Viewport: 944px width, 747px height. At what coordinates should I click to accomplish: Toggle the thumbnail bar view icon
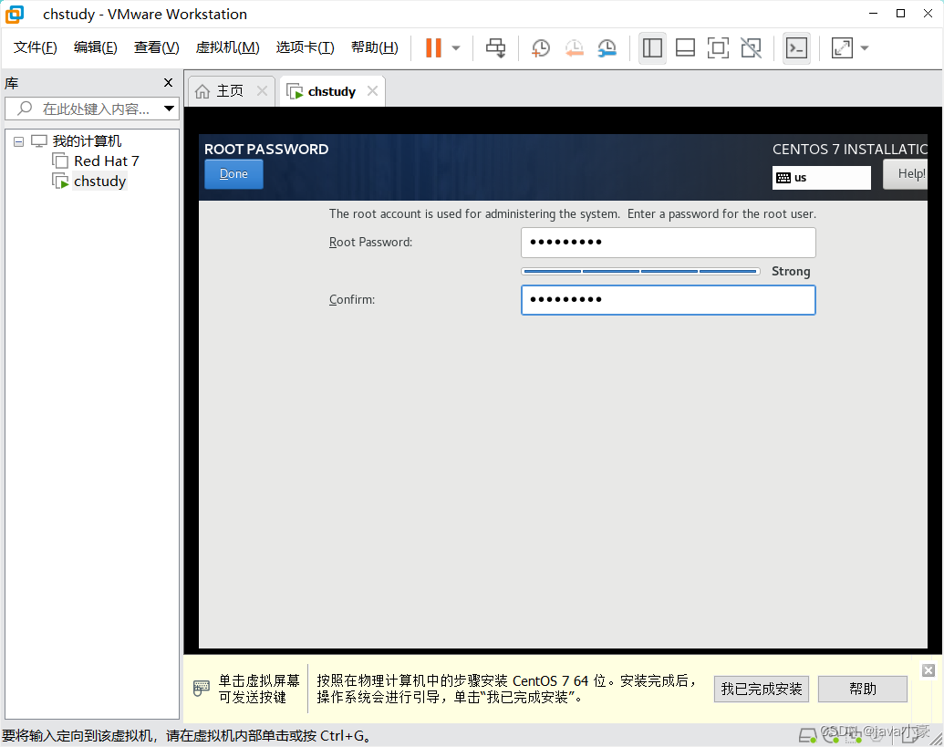point(685,48)
